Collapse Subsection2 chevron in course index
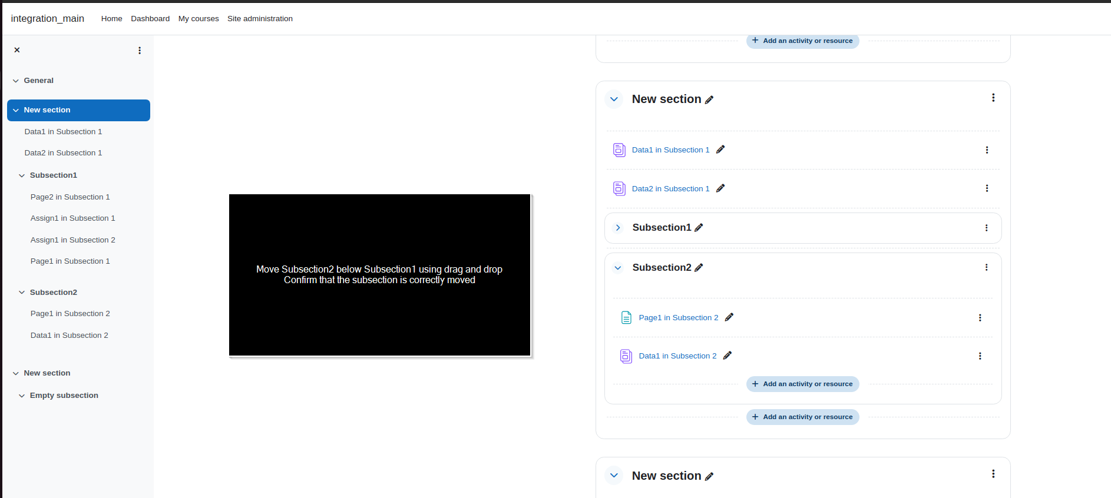 22,293
